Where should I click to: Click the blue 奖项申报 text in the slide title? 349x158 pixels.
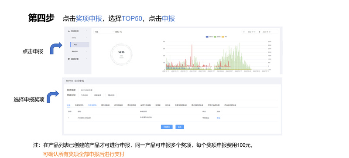[89, 19]
